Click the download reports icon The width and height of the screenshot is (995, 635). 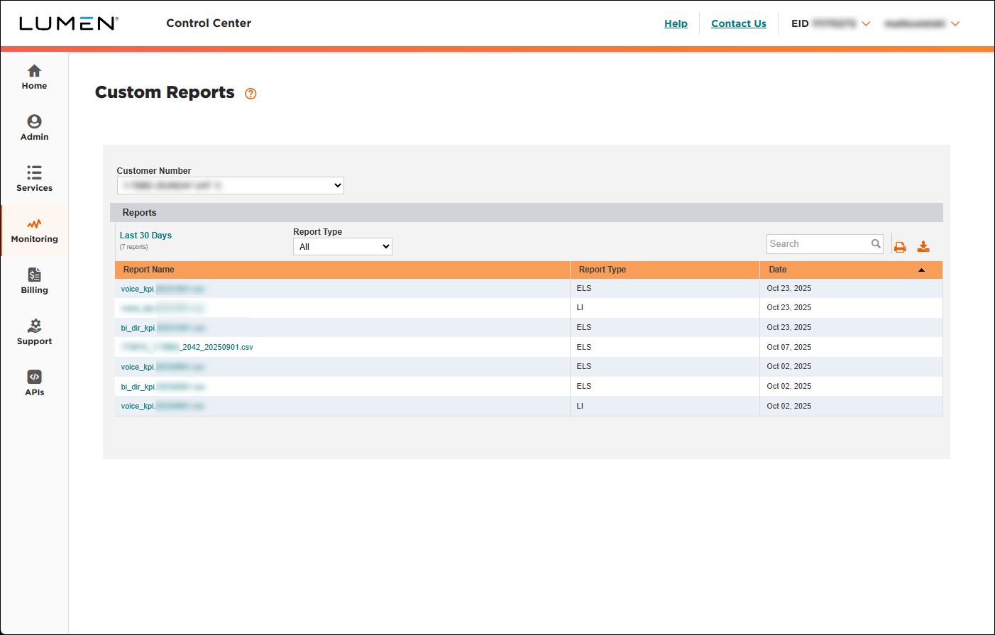point(923,245)
